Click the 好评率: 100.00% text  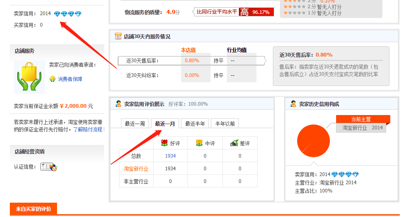[x=188, y=104]
